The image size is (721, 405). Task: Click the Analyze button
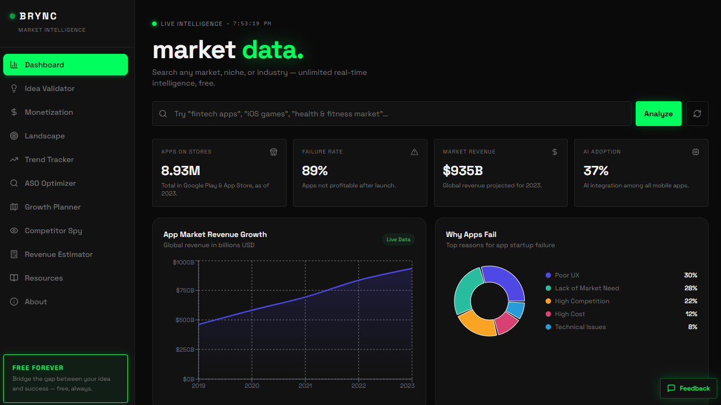tap(658, 114)
